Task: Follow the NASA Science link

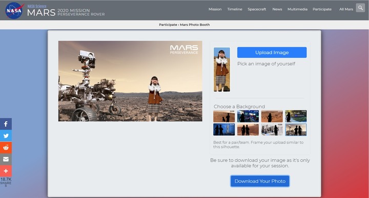Action: pos(37,6)
